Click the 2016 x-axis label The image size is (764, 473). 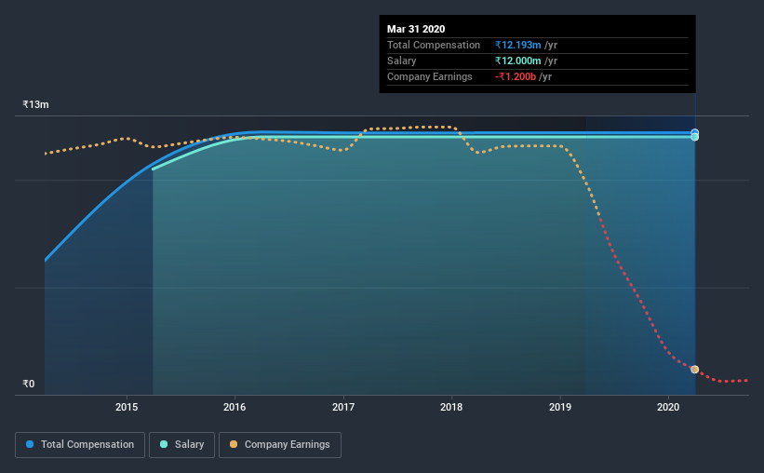[235, 407]
